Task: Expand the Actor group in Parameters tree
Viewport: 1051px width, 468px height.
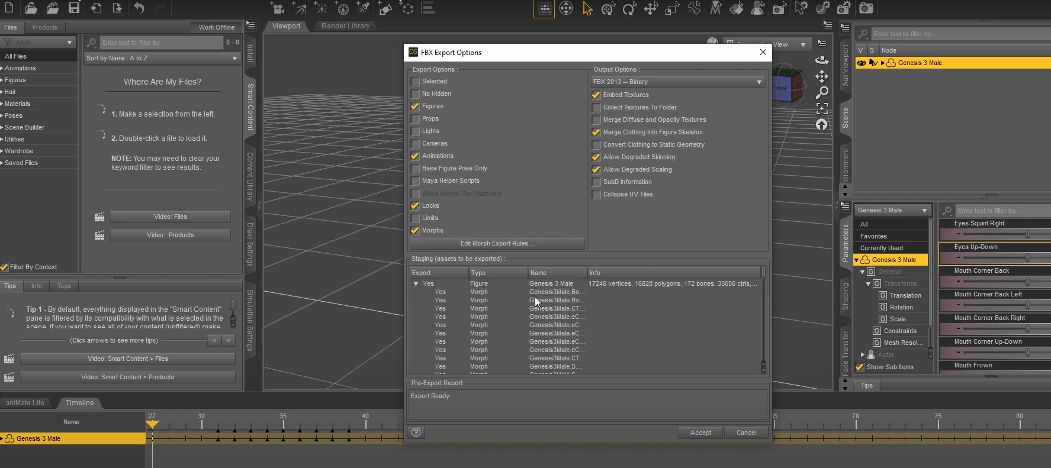Action: 863,355
